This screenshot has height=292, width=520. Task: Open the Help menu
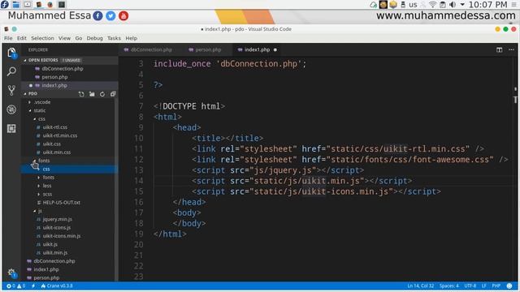132,38
